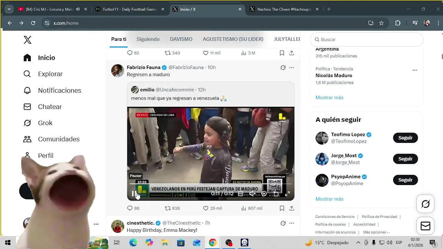Open floating Grok button at bottom right
443x249 pixels.
pyautogui.click(x=425, y=204)
